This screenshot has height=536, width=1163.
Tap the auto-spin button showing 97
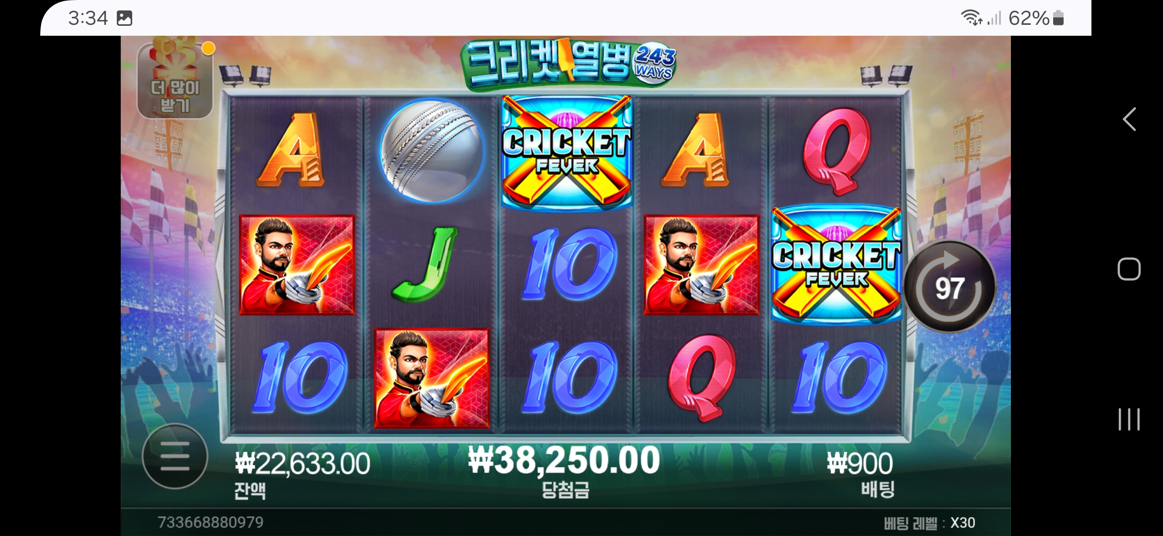pos(950,286)
